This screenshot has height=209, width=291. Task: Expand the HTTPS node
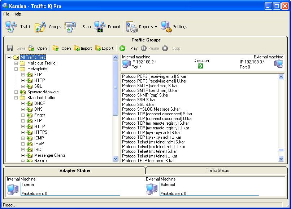tap(23, 132)
